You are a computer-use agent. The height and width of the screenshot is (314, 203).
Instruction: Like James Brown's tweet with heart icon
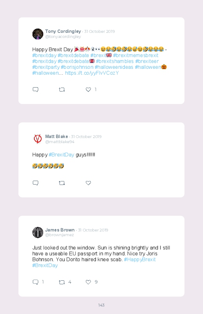[88, 282]
